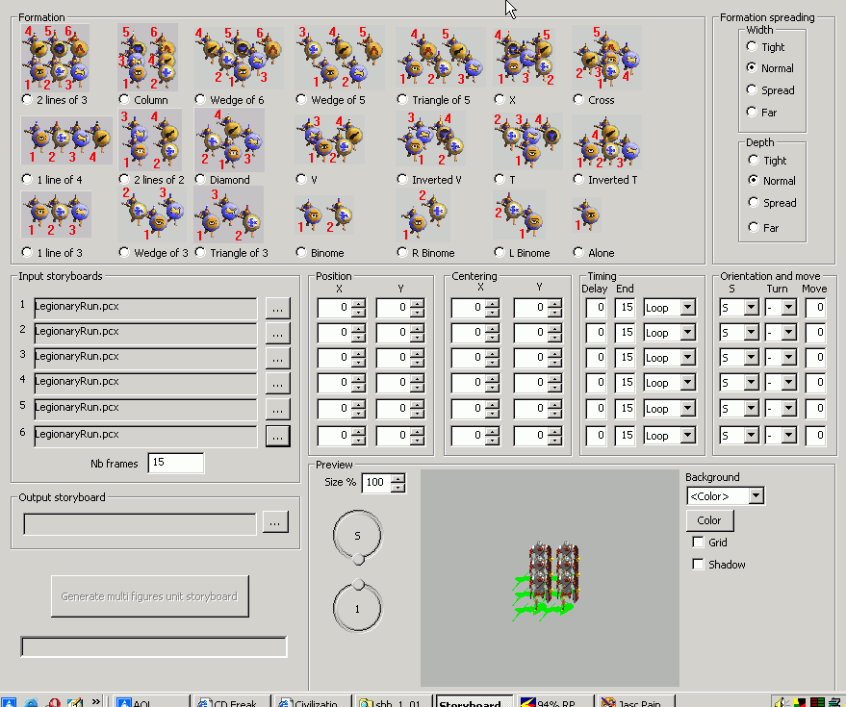Image resolution: width=846 pixels, height=707 pixels.
Task: Browse for input storyboard 4 file
Action: 278,384
